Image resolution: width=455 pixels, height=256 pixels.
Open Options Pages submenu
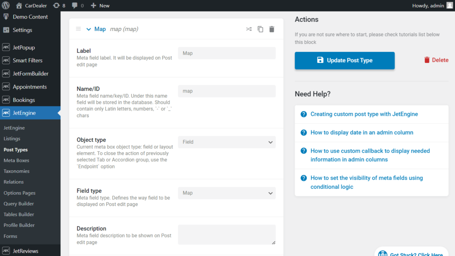pos(20,193)
